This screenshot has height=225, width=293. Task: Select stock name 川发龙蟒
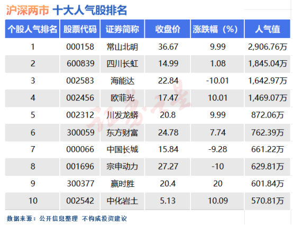(x=122, y=115)
